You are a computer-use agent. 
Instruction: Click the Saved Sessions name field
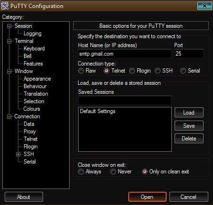(x=124, y=100)
